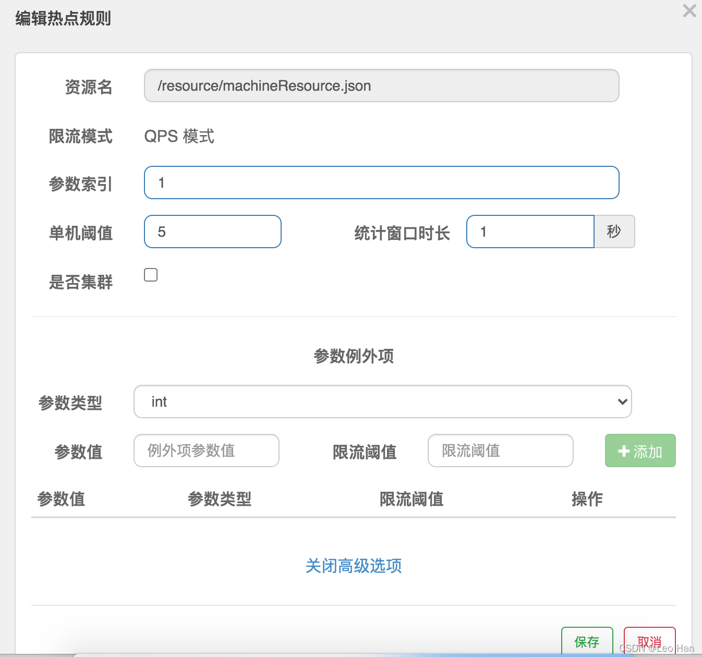The width and height of the screenshot is (702, 657).
Task: Enable the 是否集群 cluster checkbox
Action: [151, 274]
